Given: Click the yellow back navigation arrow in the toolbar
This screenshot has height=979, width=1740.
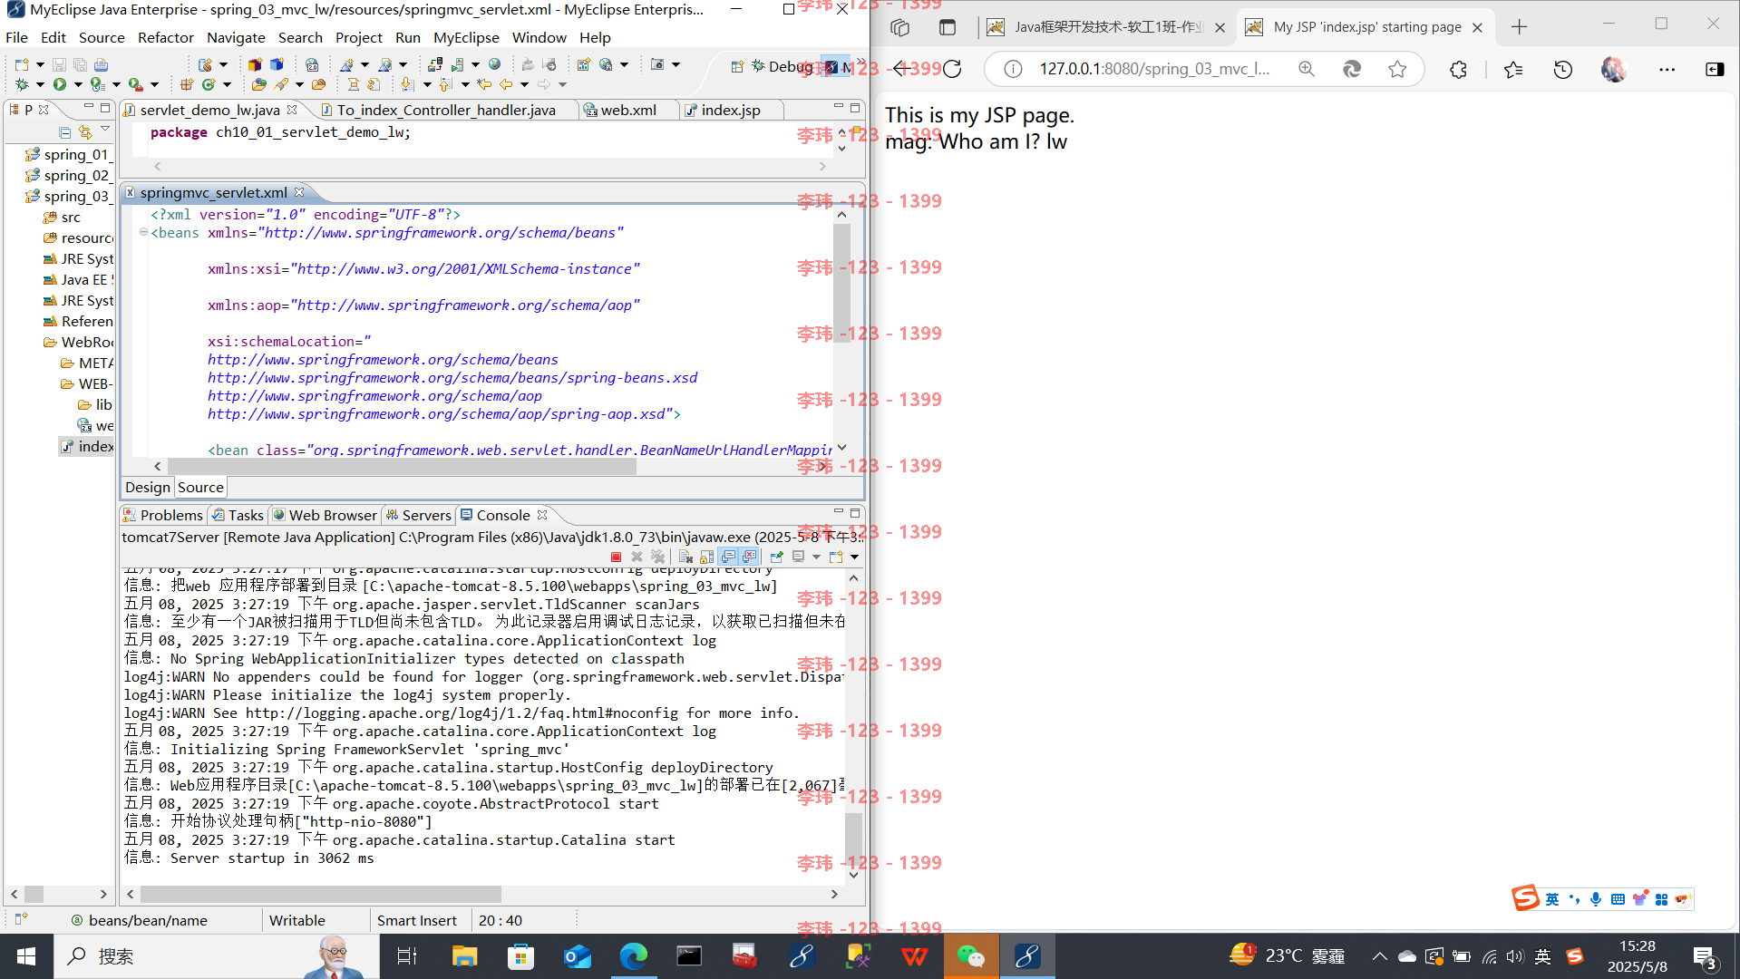Looking at the screenshot, I should coord(505,84).
